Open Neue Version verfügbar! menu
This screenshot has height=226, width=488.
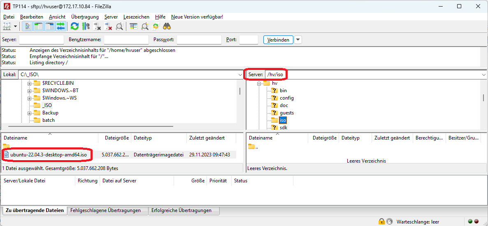[x=197, y=17]
